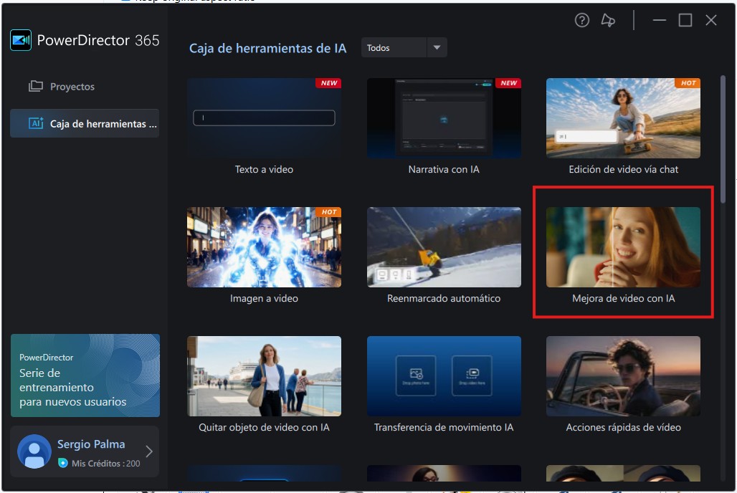The width and height of the screenshot is (737, 493).
Task: Click Sergio Palma's avatar icon
Action: (x=34, y=451)
